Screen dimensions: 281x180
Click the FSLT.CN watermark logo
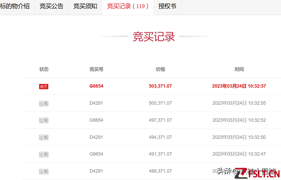click(x=257, y=173)
